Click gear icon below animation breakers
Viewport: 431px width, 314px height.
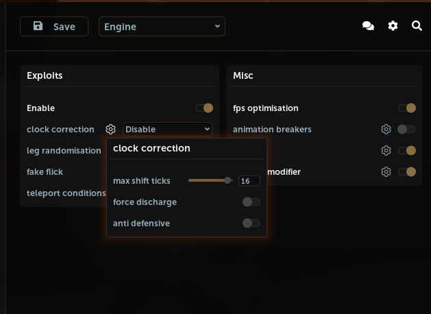click(386, 150)
